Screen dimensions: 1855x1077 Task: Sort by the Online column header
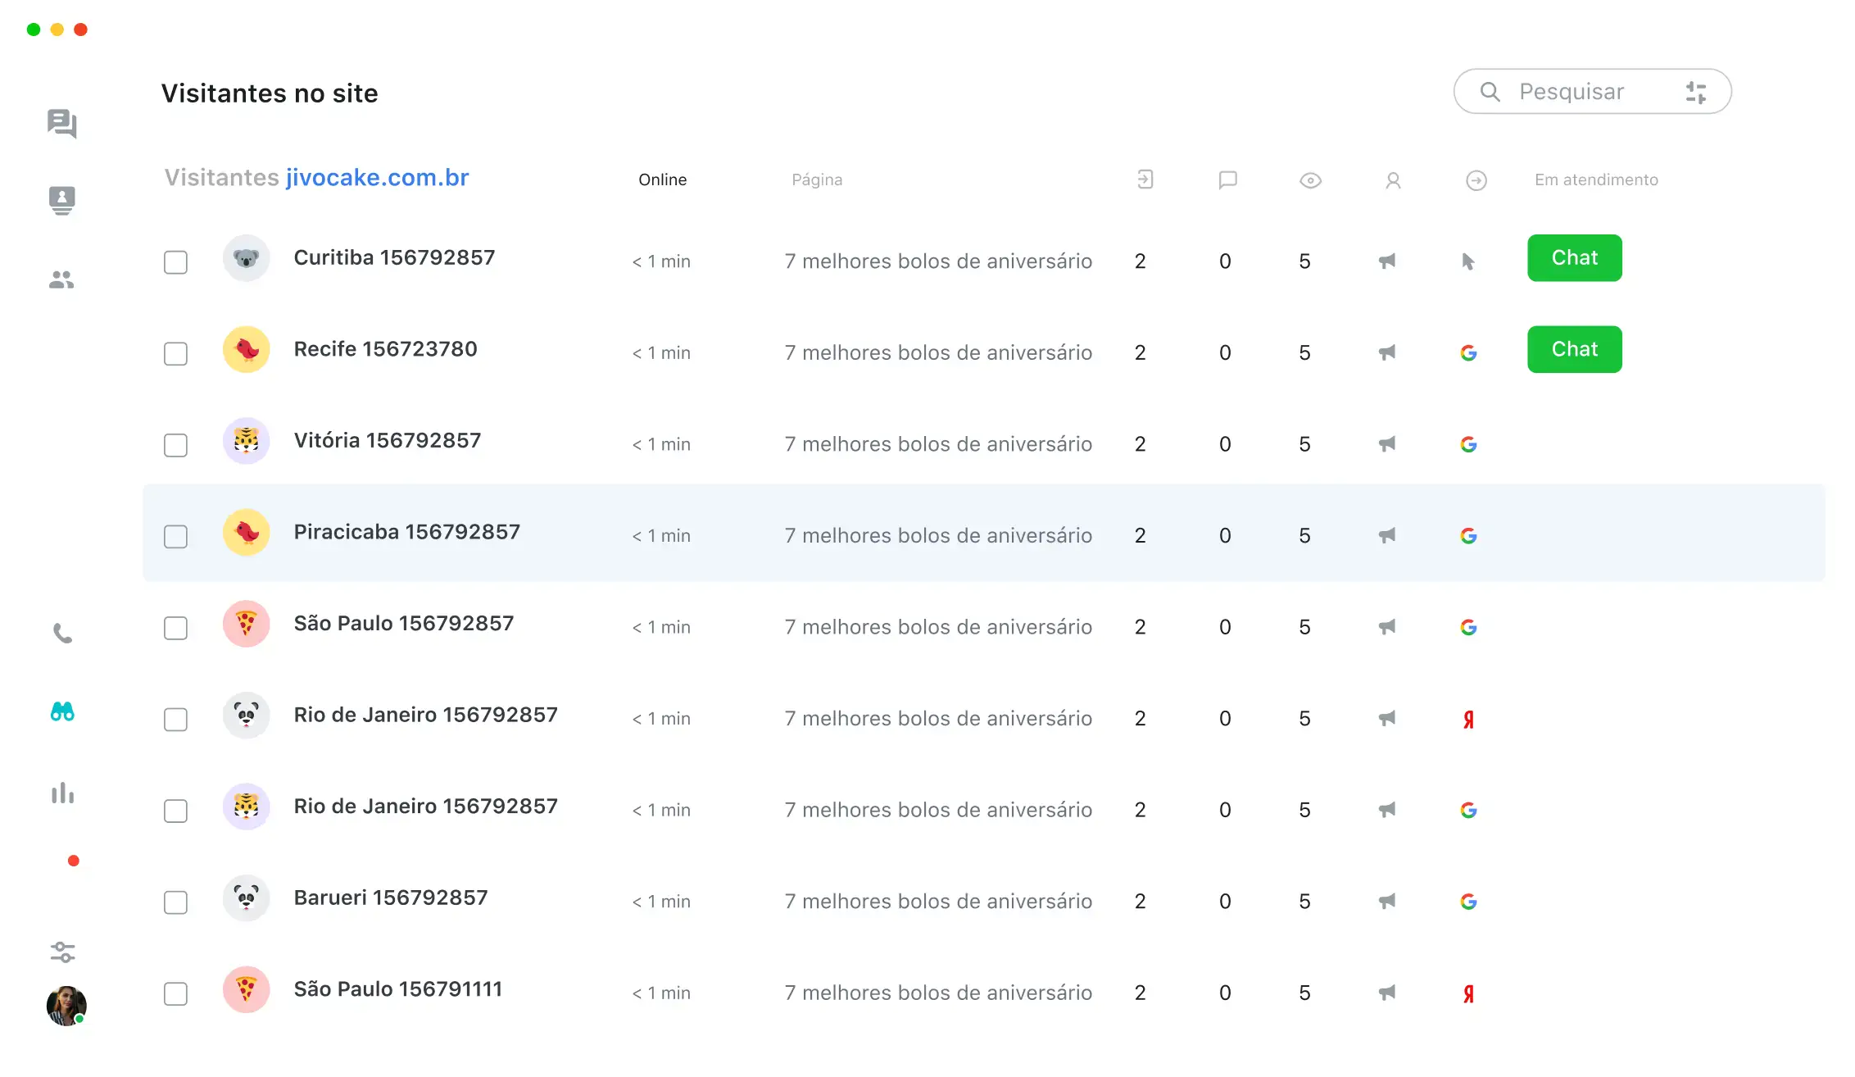[662, 179]
